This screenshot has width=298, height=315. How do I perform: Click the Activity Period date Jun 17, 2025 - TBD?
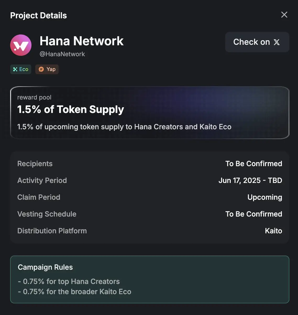point(250,180)
